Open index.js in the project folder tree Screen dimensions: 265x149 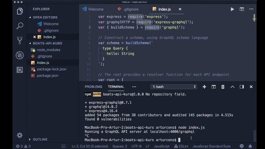[43, 63]
